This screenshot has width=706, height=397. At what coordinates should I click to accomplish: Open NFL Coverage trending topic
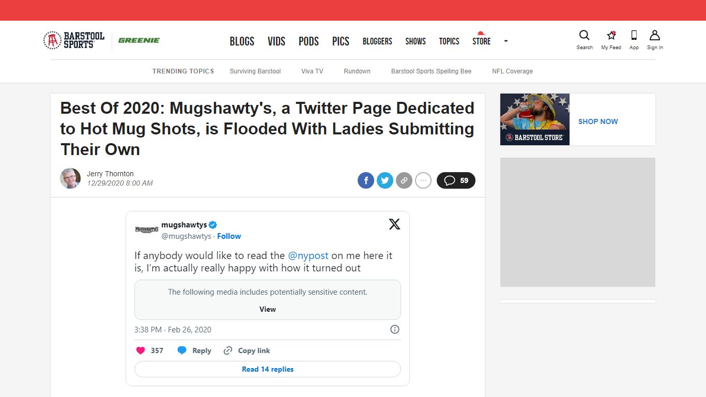(512, 71)
